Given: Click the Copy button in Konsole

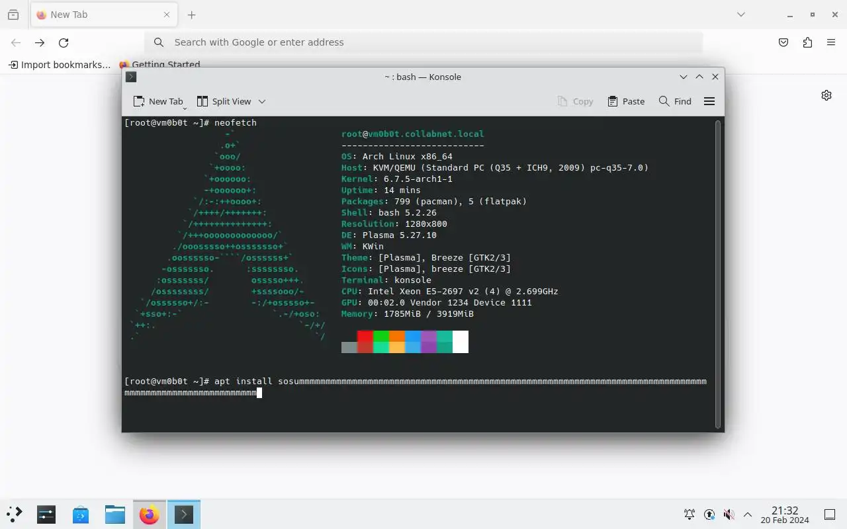Looking at the screenshot, I should 575,101.
